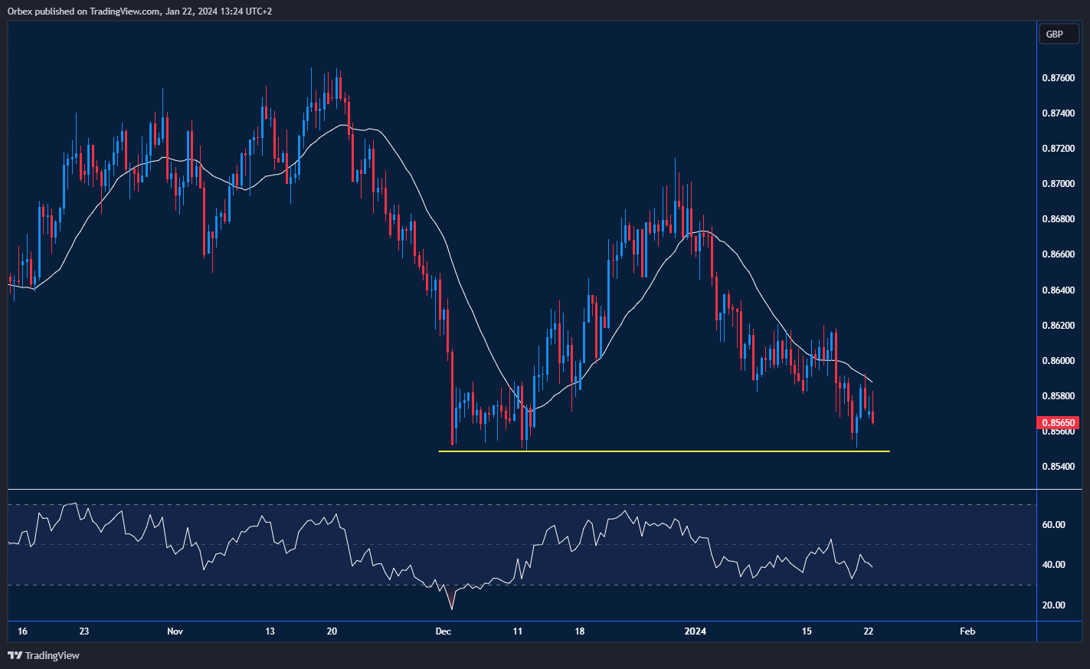Select the 2024 marker on the time axis
Screen dimensions: 1090x669
point(696,631)
